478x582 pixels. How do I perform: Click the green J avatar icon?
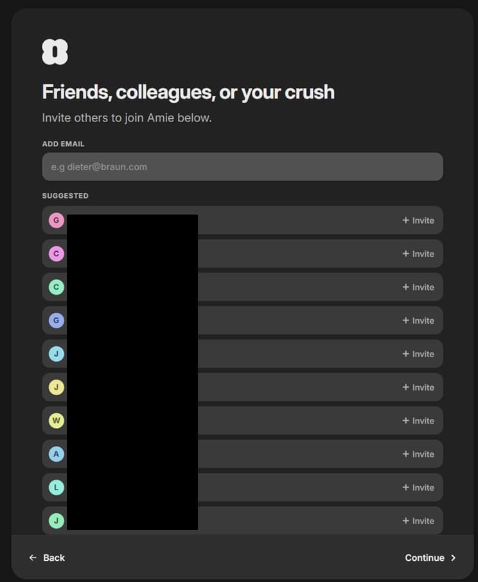click(x=57, y=521)
